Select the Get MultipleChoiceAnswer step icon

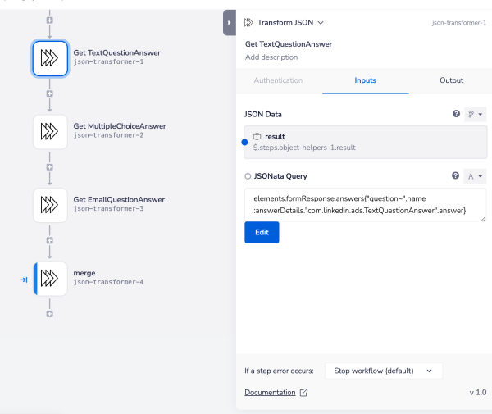point(50,131)
